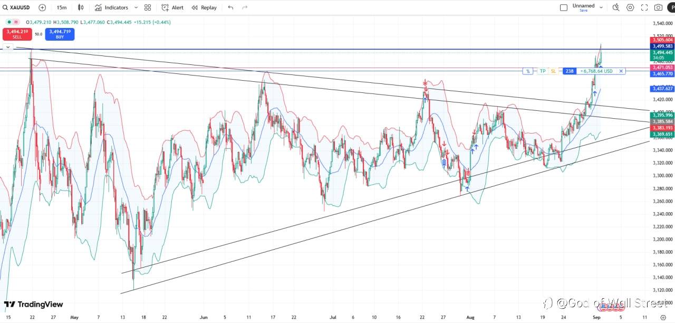The height and width of the screenshot is (323, 675).
Task: Open chart settings hexagon icon
Action: (x=630, y=7)
